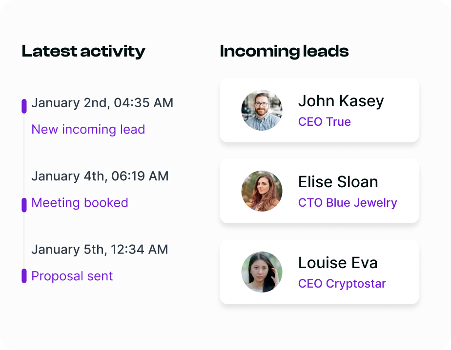Click Louise Eva's profile picture

point(262,272)
